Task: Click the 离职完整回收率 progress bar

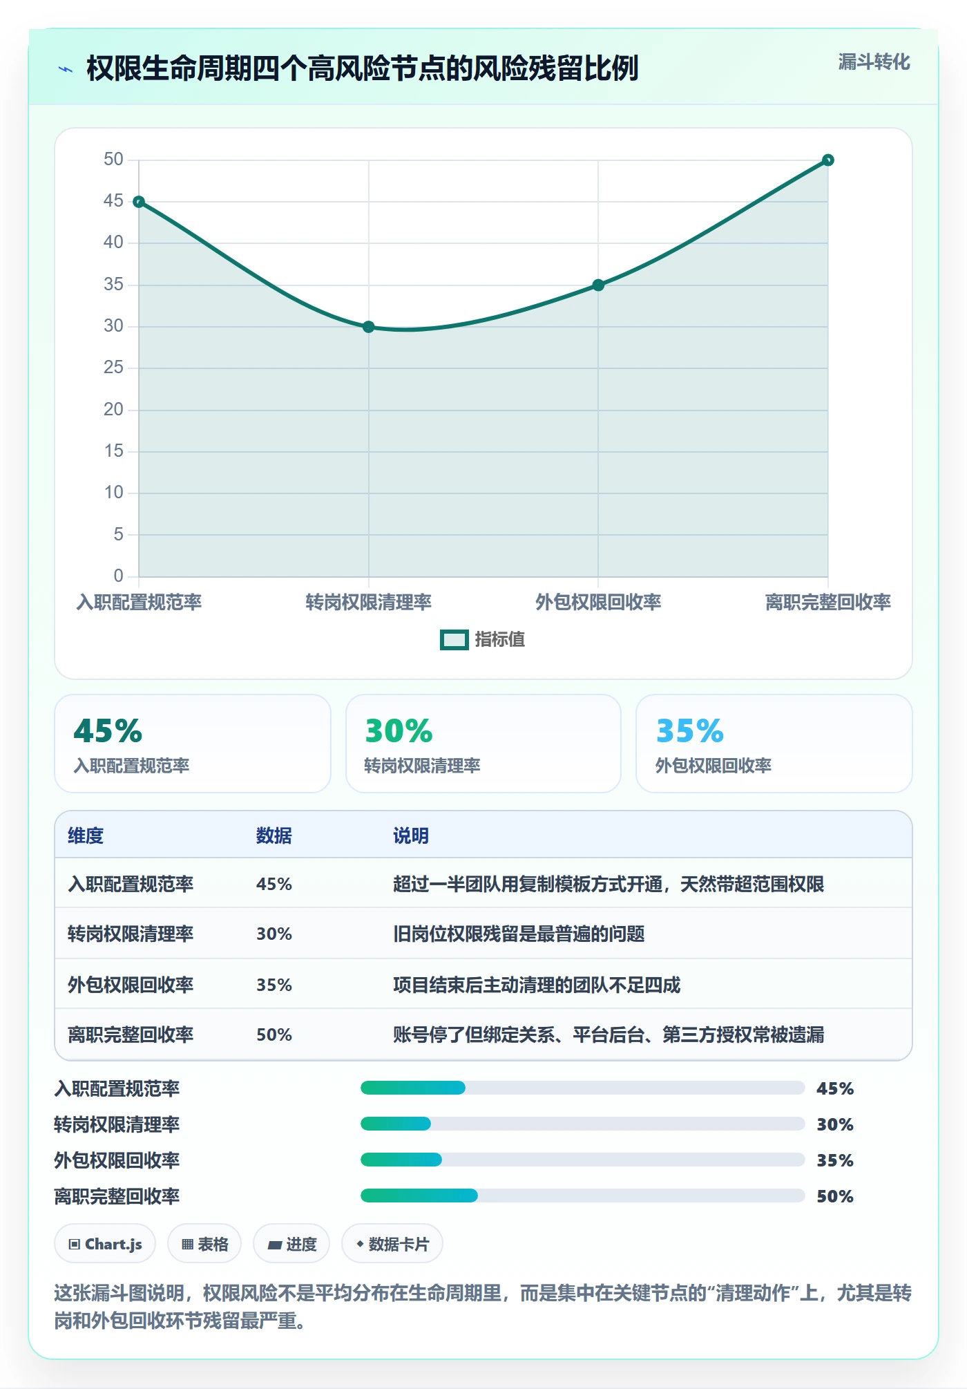Action: (x=582, y=1196)
